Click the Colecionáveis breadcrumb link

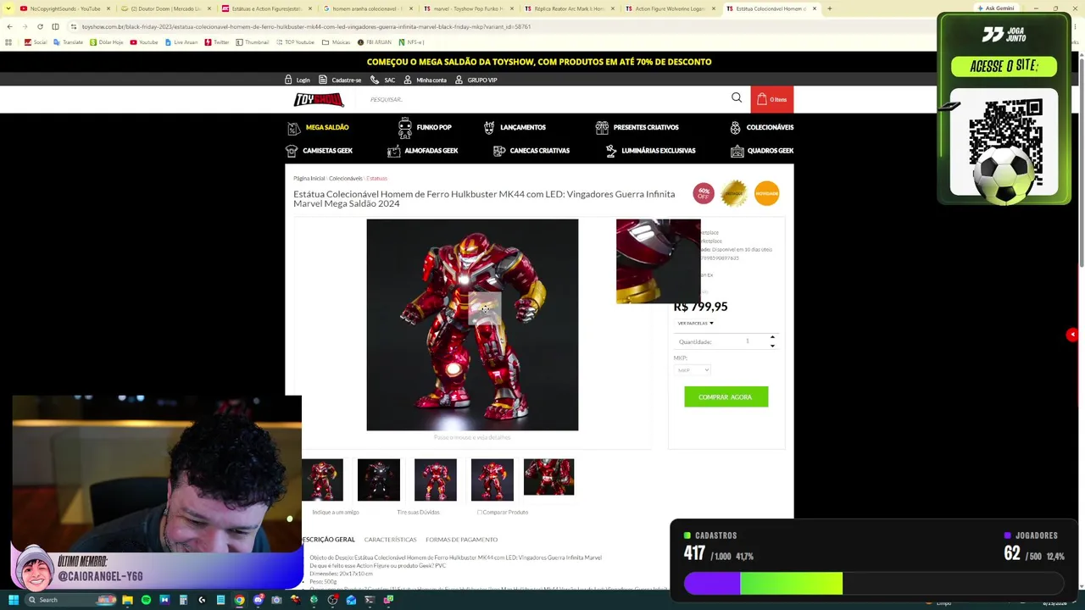coord(346,179)
